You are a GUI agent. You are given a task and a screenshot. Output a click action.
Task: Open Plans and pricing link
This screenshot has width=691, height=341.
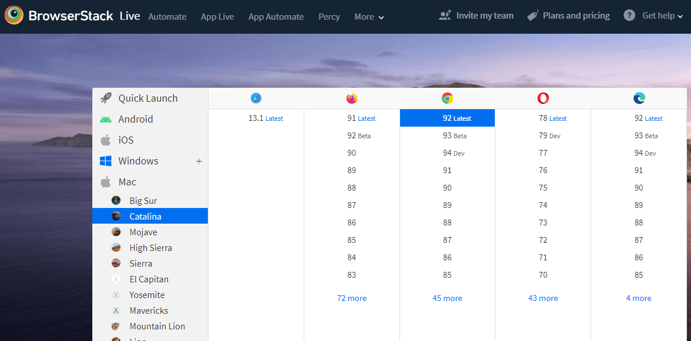[x=577, y=16]
